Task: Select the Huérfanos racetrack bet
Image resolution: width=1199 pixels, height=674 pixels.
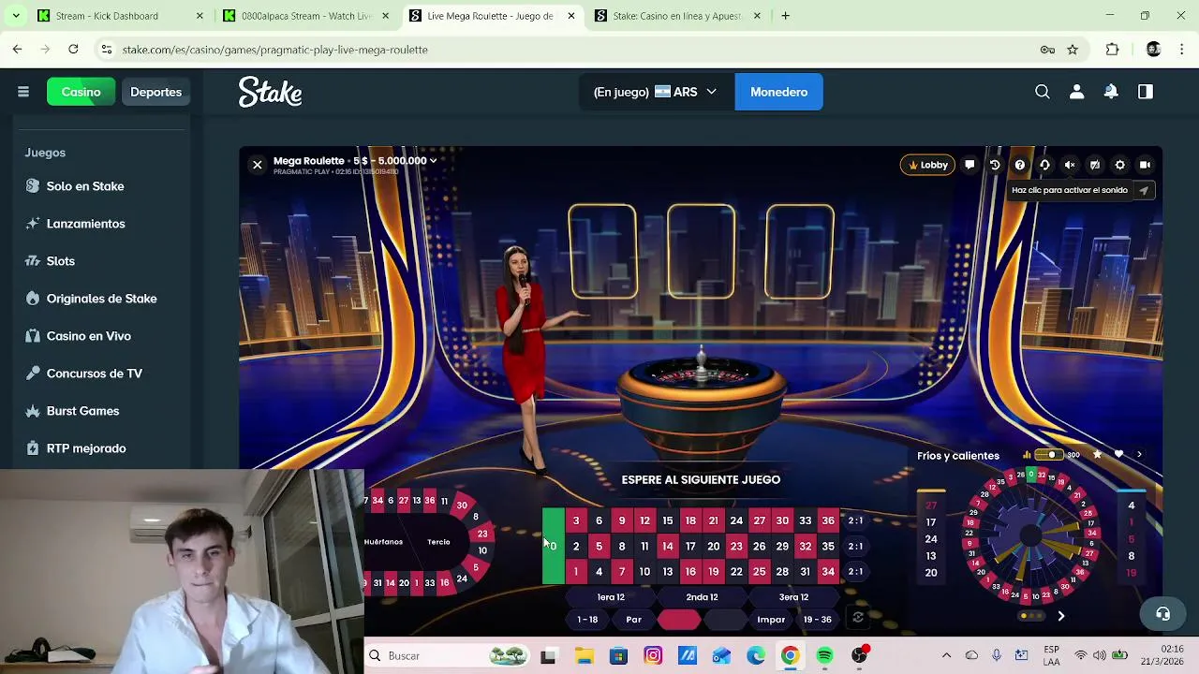Action: click(383, 542)
